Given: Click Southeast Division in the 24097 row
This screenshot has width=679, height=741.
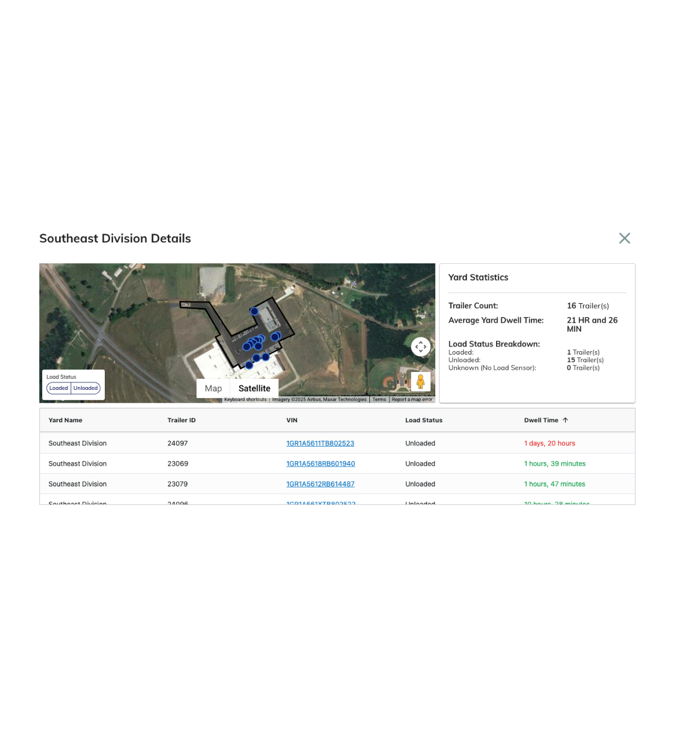Looking at the screenshot, I should tap(78, 444).
